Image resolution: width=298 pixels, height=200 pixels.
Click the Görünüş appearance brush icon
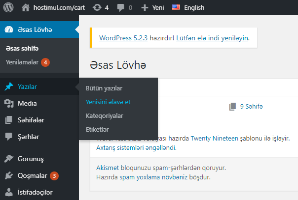pyautogui.click(x=9, y=159)
